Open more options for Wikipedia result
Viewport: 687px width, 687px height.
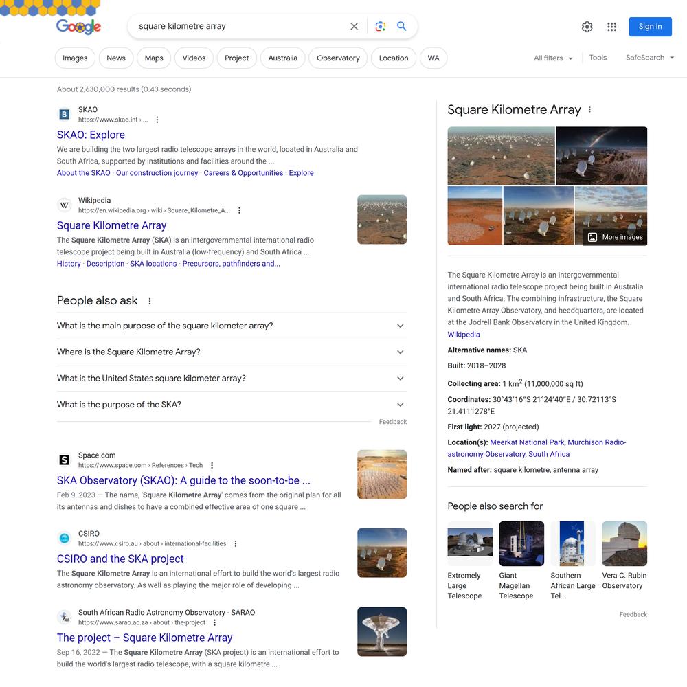(239, 210)
